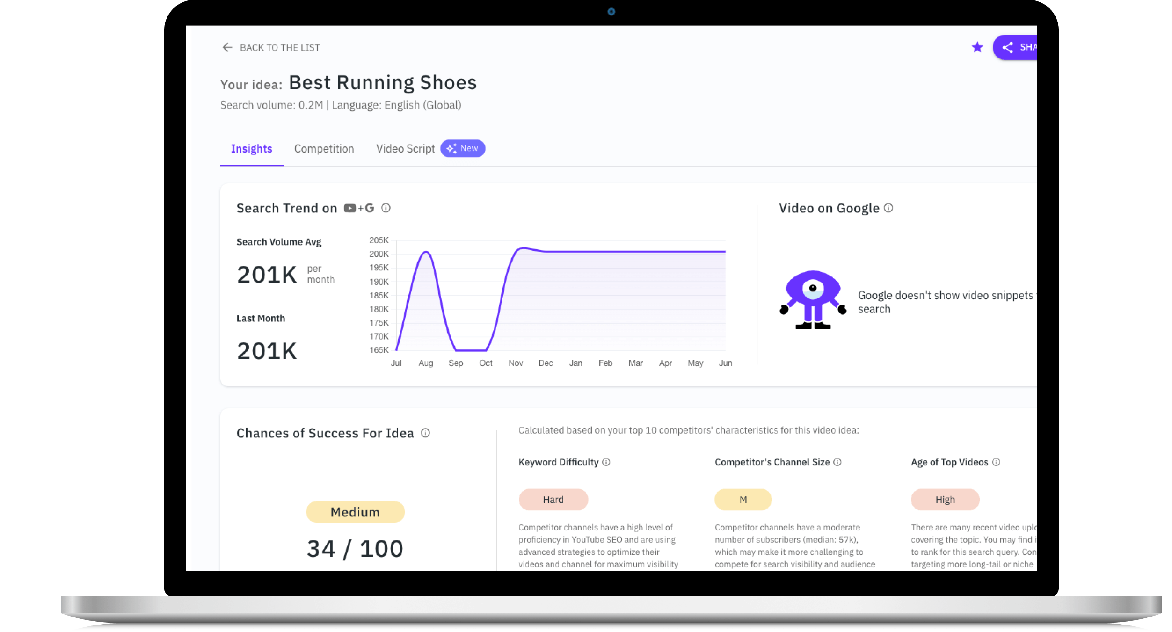
Task: Toggle the Insights tab view
Action: coord(251,149)
